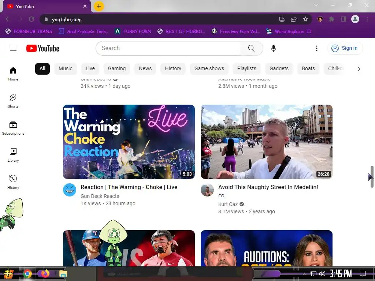Select the News filter chip
Viewport: 375px width, 281px height.
coord(145,68)
